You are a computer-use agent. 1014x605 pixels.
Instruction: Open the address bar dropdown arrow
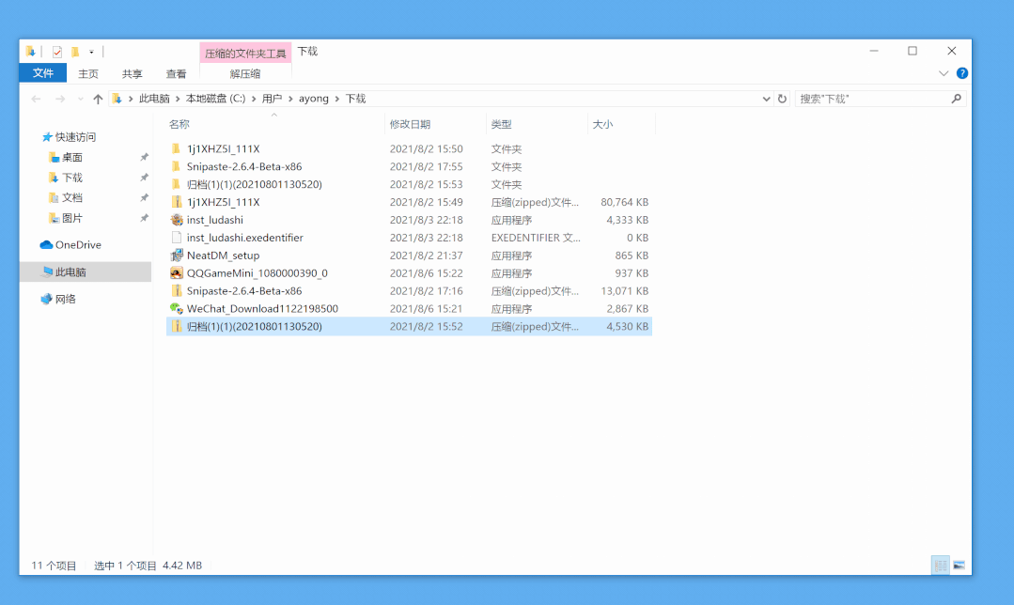pyautogui.click(x=767, y=98)
